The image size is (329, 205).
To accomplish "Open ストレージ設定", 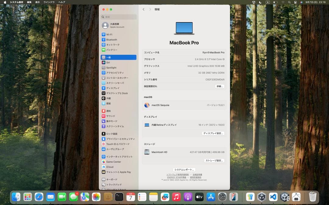I will [x=215, y=160].
